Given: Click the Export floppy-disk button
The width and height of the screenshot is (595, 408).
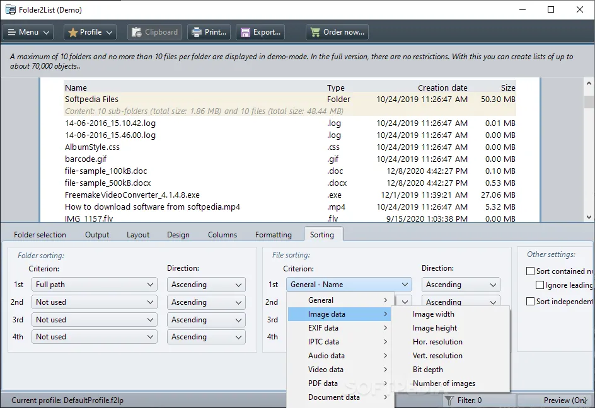Looking at the screenshot, I should coord(260,32).
